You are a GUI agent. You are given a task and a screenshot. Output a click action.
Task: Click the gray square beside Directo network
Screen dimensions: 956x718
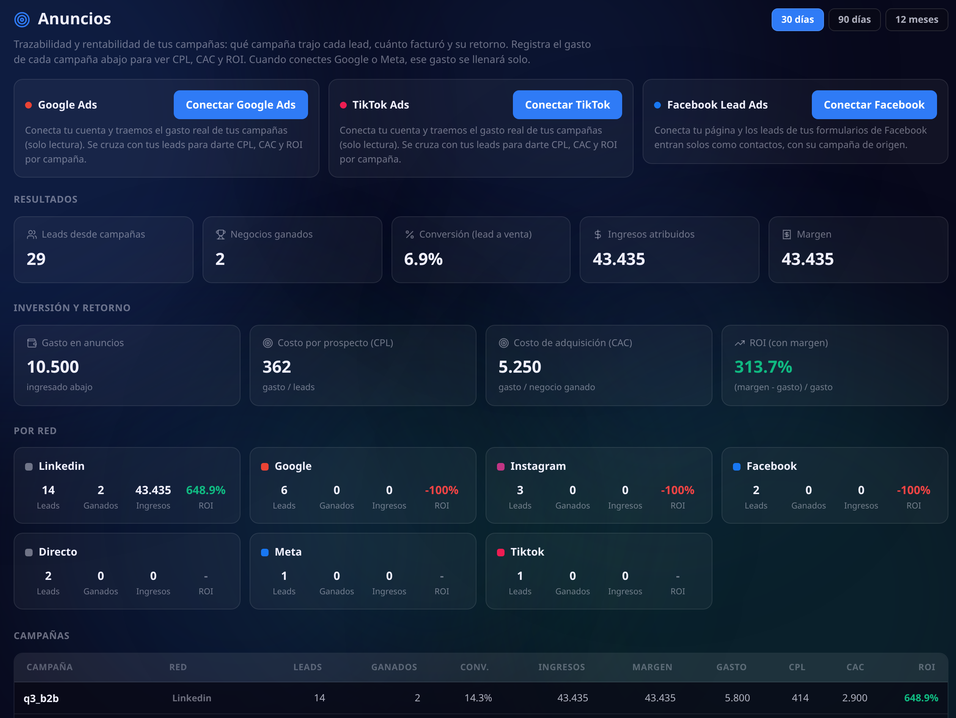click(29, 553)
